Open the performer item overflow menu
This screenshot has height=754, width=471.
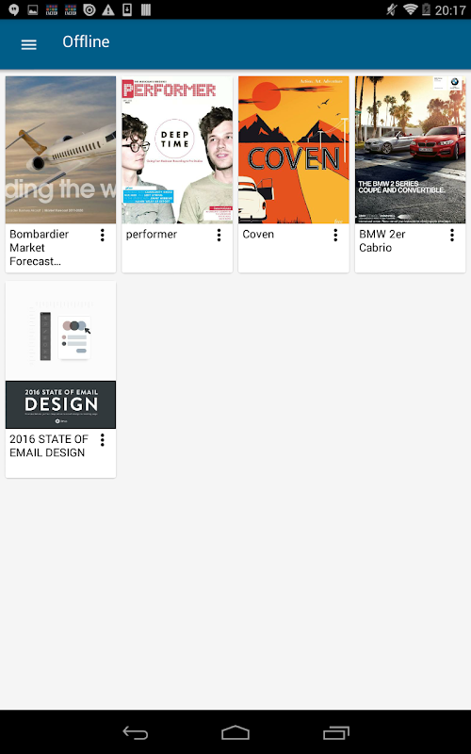(219, 235)
